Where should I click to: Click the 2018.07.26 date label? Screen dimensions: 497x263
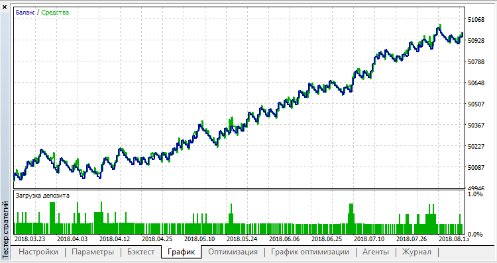(x=412, y=239)
